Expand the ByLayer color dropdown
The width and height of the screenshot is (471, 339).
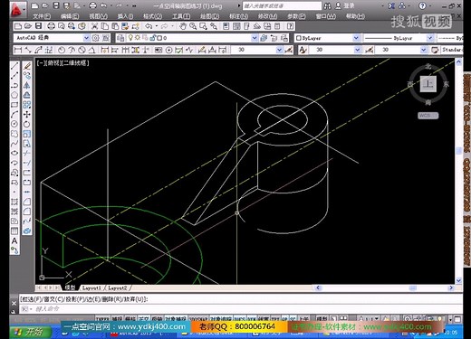click(x=356, y=38)
